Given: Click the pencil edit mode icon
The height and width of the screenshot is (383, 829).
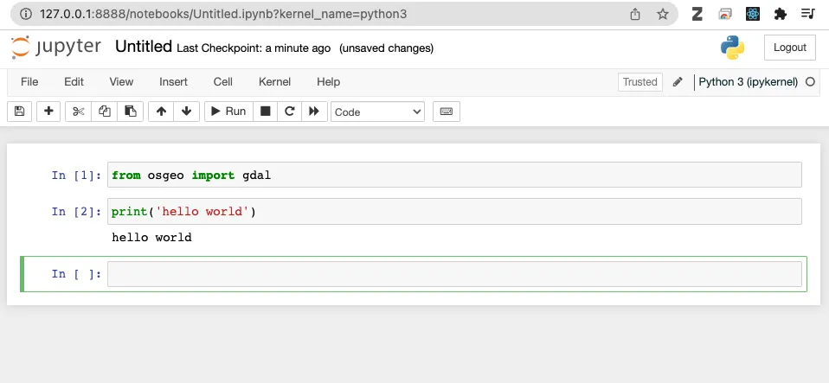Looking at the screenshot, I should click(678, 82).
